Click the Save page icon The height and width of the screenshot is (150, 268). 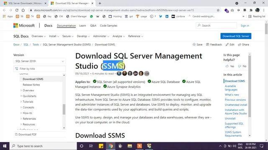click(x=197, y=45)
